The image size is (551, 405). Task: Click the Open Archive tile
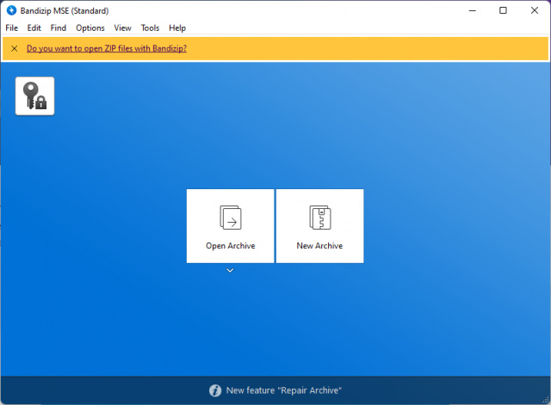pos(230,226)
